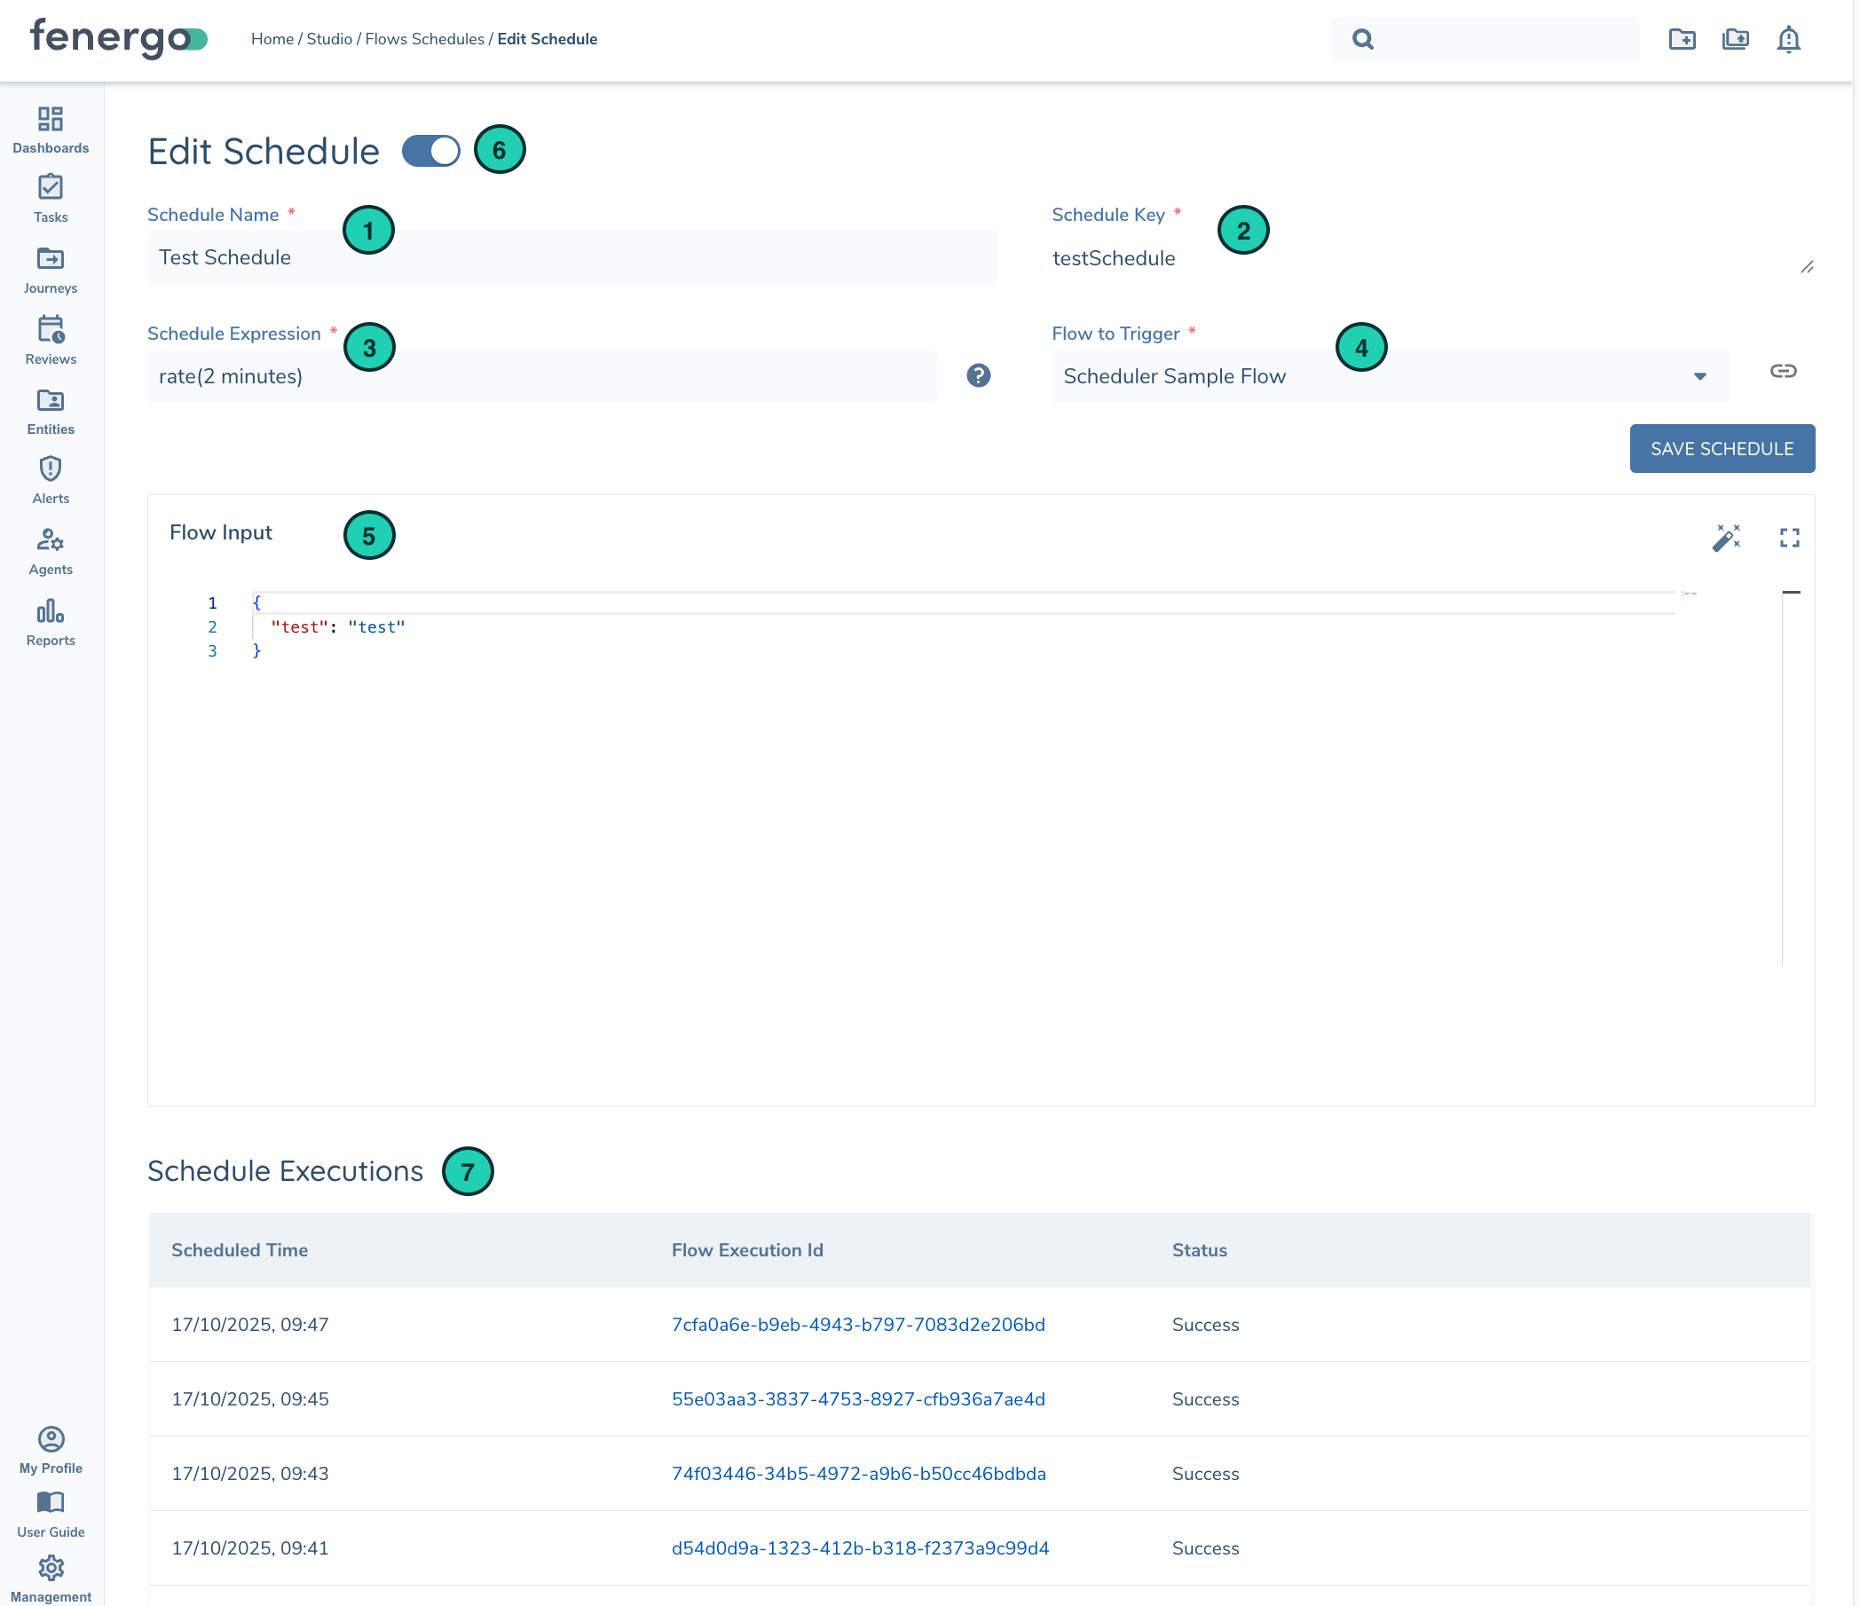Open execution 7cfa0a6e-b9eb-4943-b797-7083d2e206bd link

857,1324
